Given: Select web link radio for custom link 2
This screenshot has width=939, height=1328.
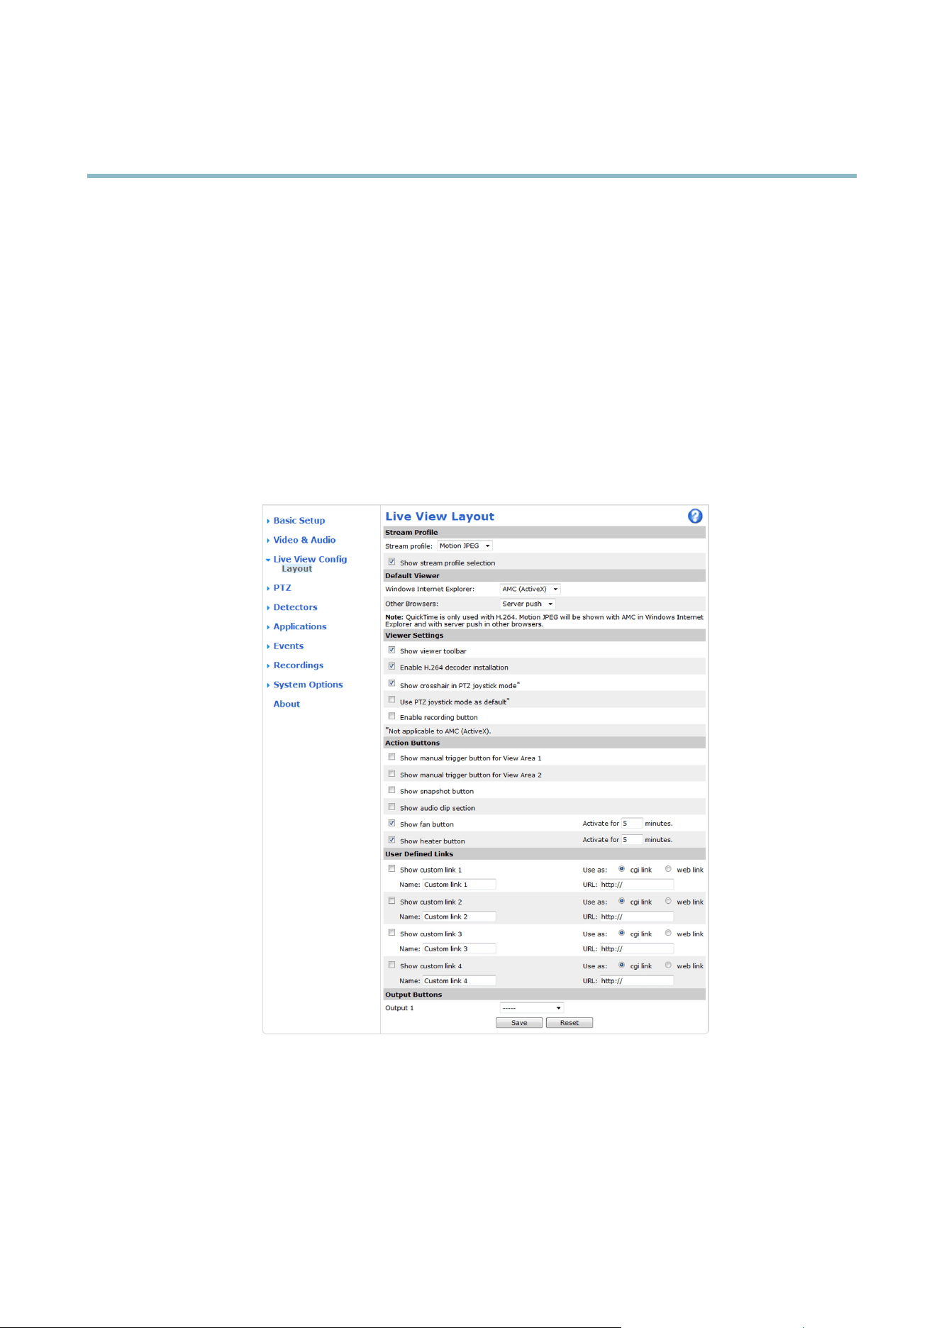Looking at the screenshot, I should coord(668,901).
